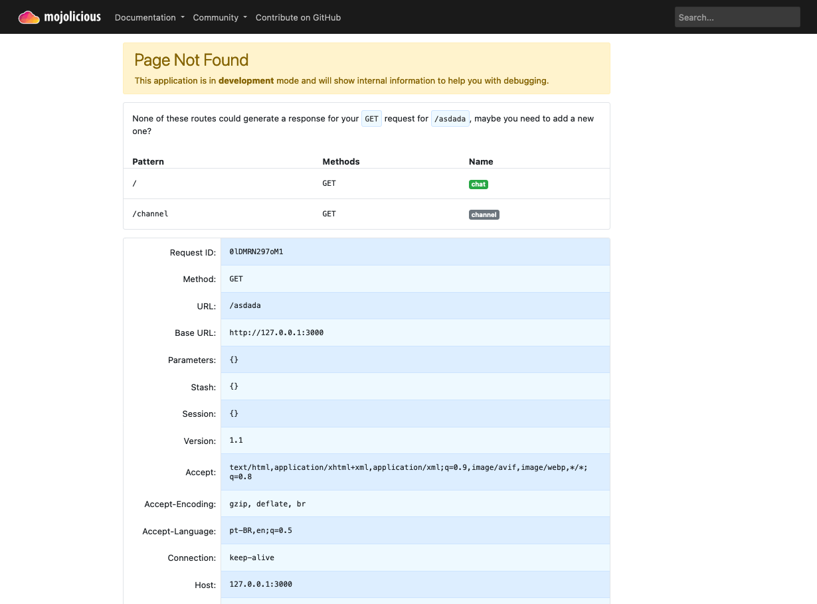817x604 pixels.
Task: Click the GET method code snippet
Action: [x=371, y=118]
